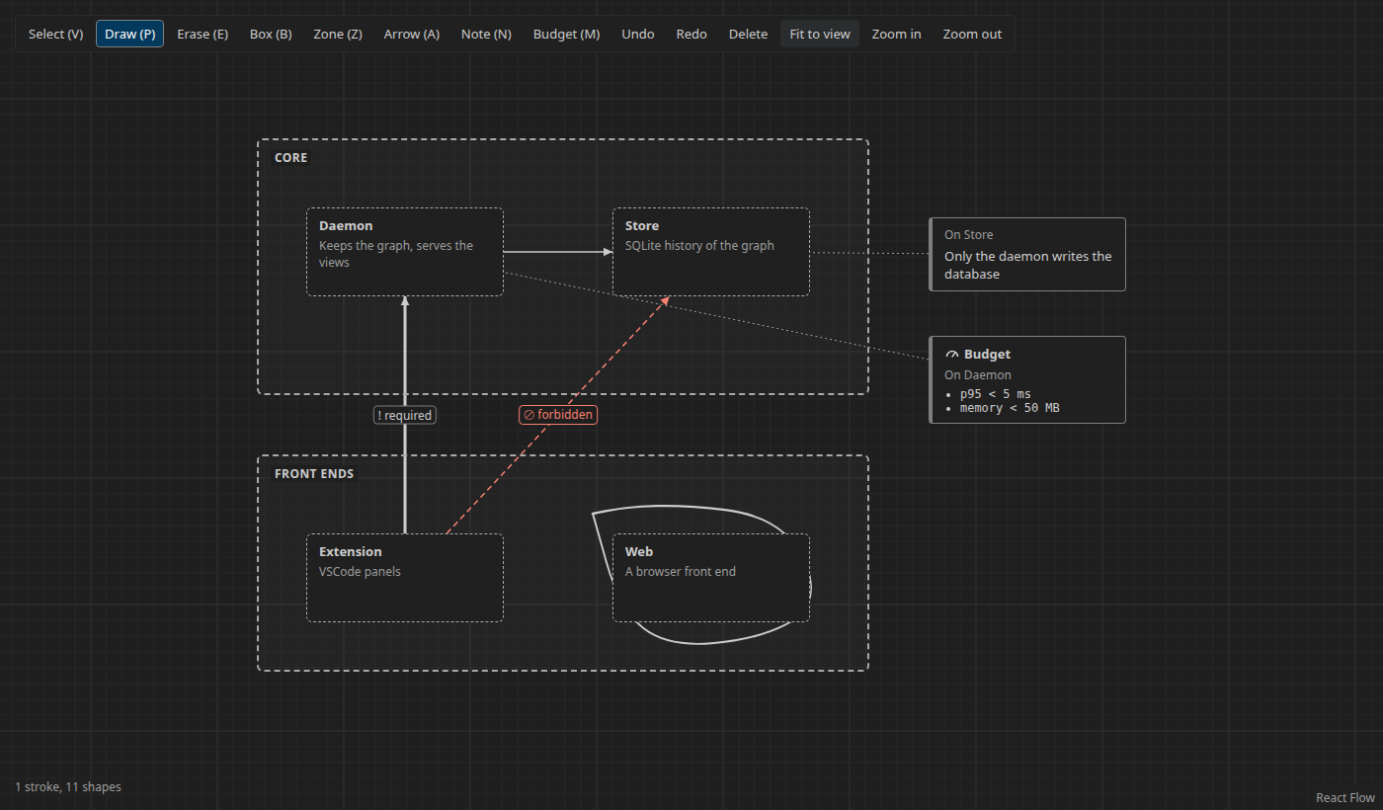Image resolution: width=1383 pixels, height=810 pixels.
Task: Click the forbidden edge label
Action: pos(558,415)
